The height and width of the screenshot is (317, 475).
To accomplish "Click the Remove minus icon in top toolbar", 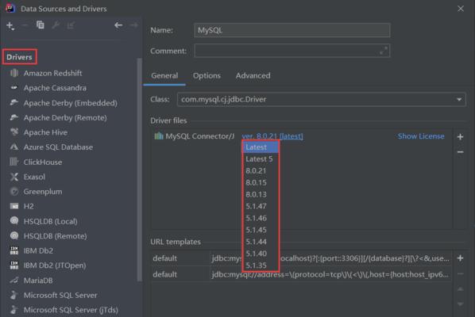I will (25, 25).
